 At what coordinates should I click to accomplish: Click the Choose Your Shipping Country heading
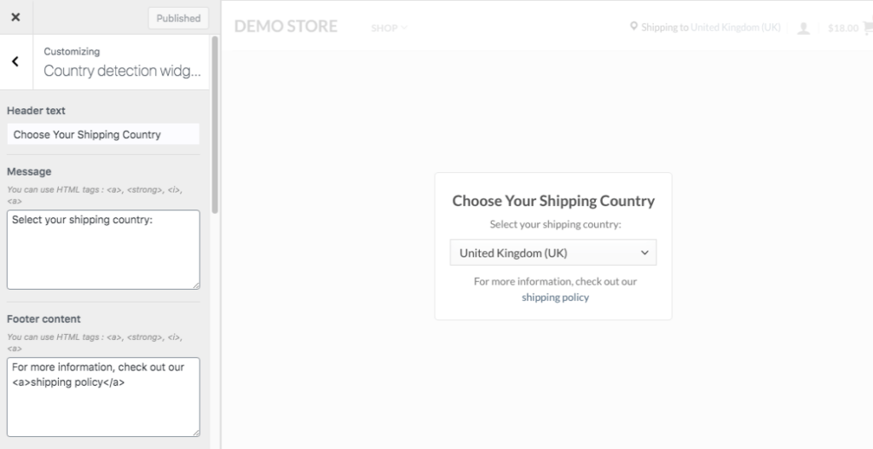553,201
